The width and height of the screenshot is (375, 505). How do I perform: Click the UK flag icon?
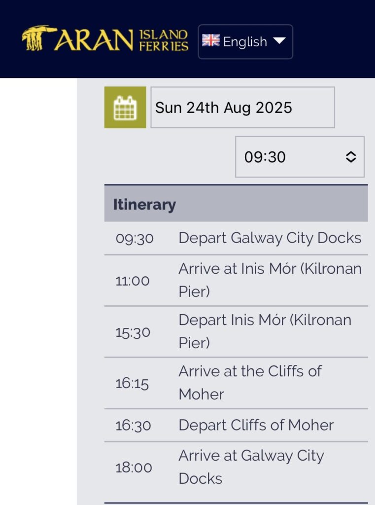tap(211, 41)
